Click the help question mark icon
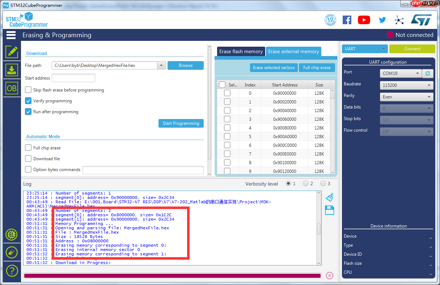 tap(12, 270)
